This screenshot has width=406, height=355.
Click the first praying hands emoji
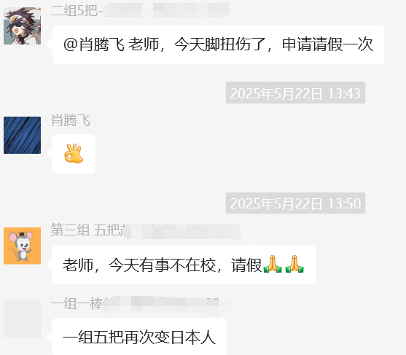(x=273, y=264)
